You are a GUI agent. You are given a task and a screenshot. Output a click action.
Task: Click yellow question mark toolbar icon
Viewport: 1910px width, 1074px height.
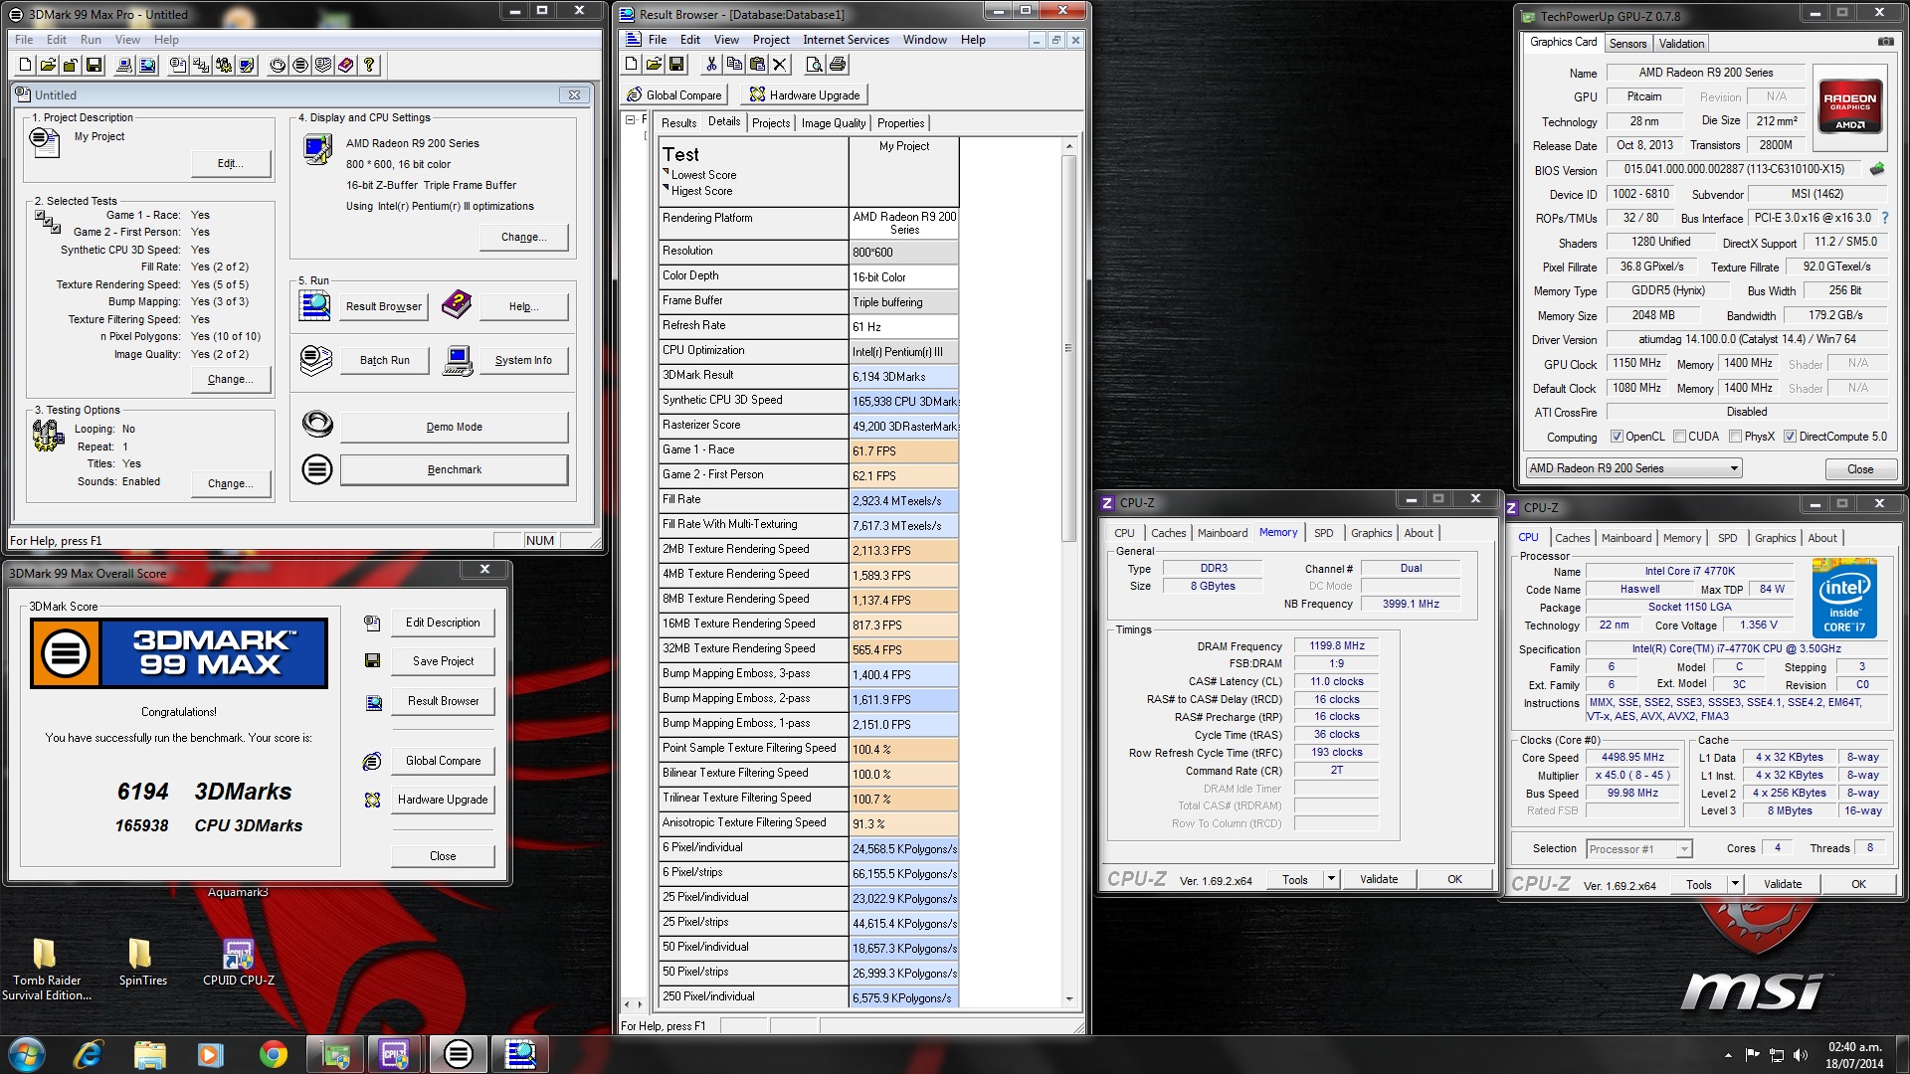(x=369, y=65)
